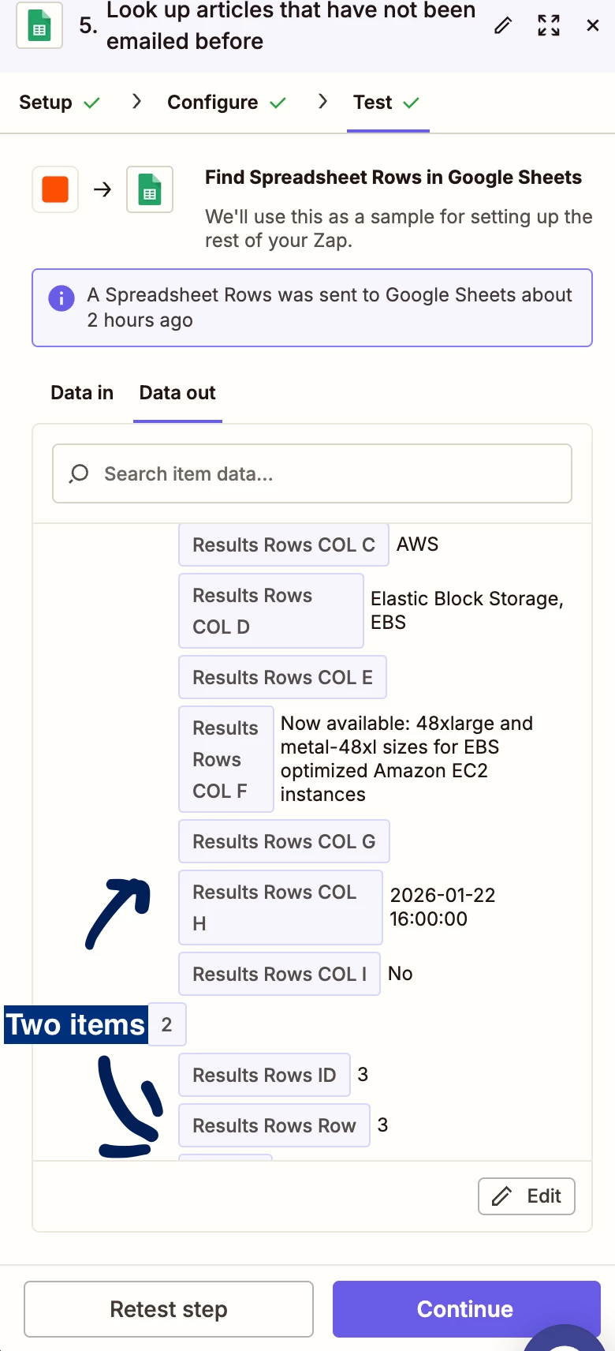Image resolution: width=615 pixels, height=1351 pixels.
Task: Click the Continue button
Action: (x=465, y=1309)
